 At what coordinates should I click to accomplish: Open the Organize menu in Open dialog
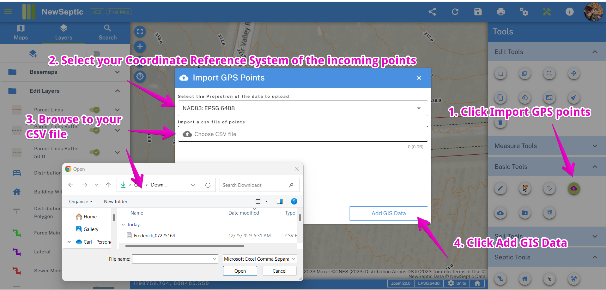point(81,201)
